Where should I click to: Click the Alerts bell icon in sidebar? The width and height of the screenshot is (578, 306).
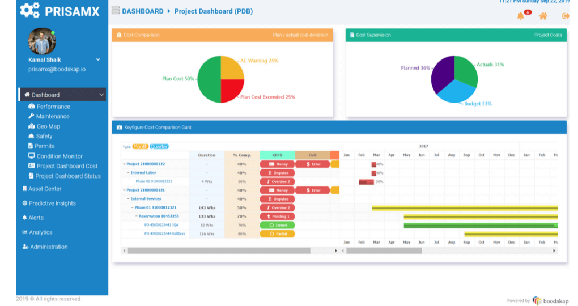coord(25,218)
